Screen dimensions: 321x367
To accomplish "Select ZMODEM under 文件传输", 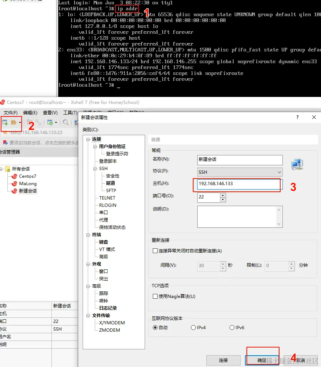I will tap(109, 330).
